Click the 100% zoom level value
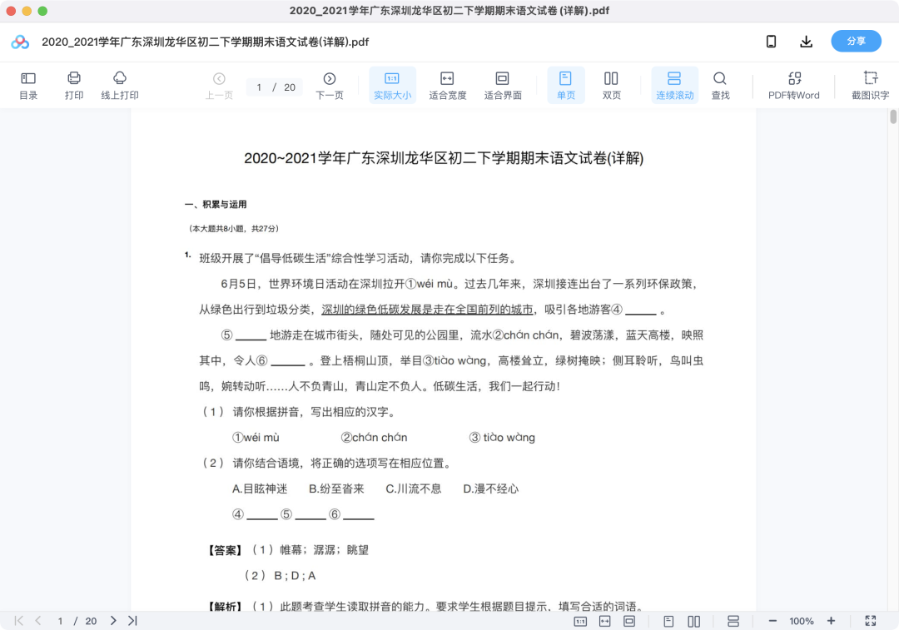899x630 pixels. tap(802, 621)
